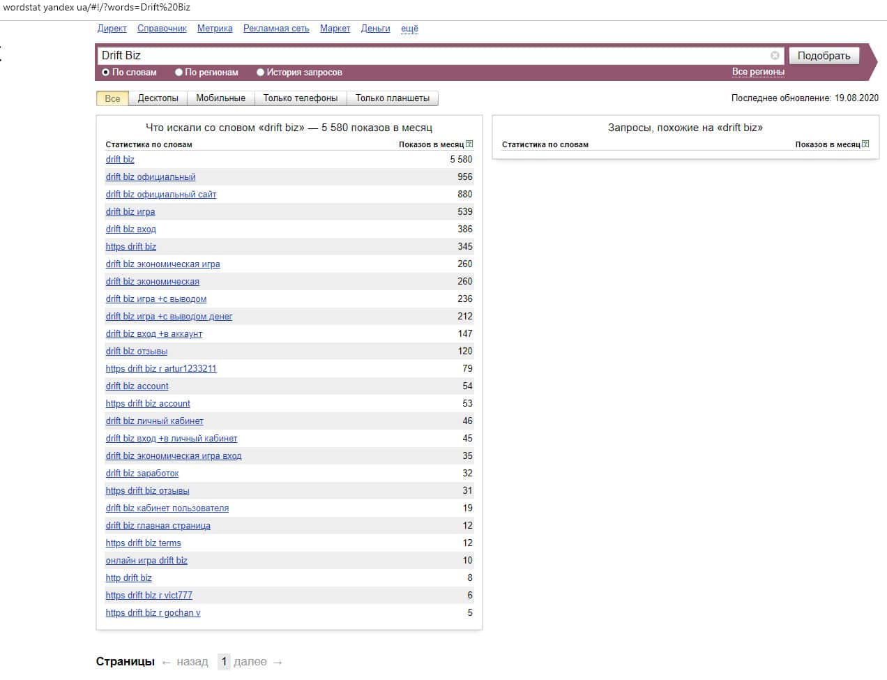Open the 'drift biz отзывы' query link
Viewport: 887px width, 680px height.
pos(137,352)
